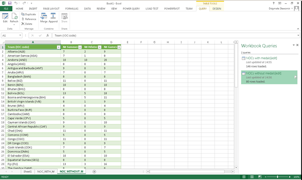Click the 100% zoom level text

296,177
